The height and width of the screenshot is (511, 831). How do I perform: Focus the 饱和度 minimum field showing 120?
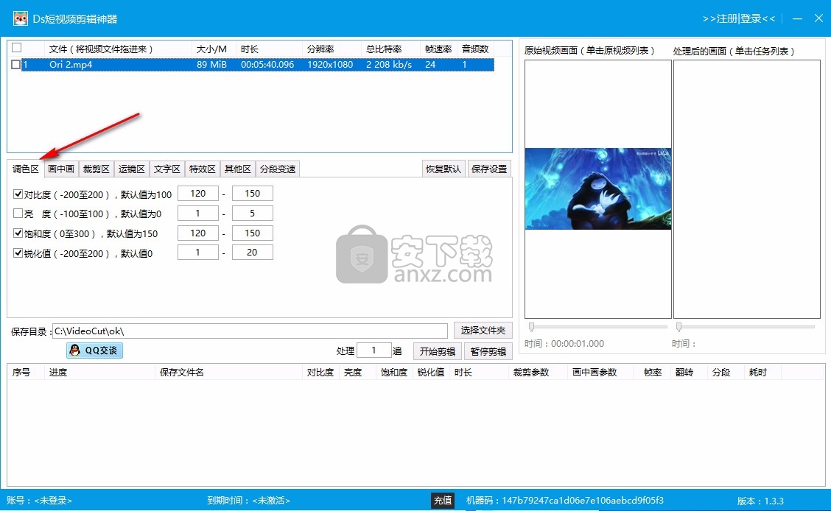tap(197, 233)
